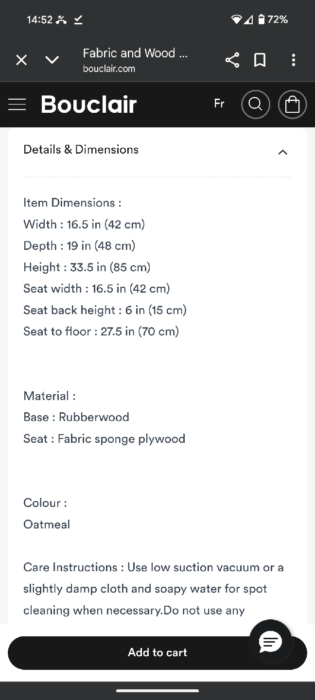The width and height of the screenshot is (315, 700).
Task: Open the browser three-dot overflow menu
Action: (293, 60)
